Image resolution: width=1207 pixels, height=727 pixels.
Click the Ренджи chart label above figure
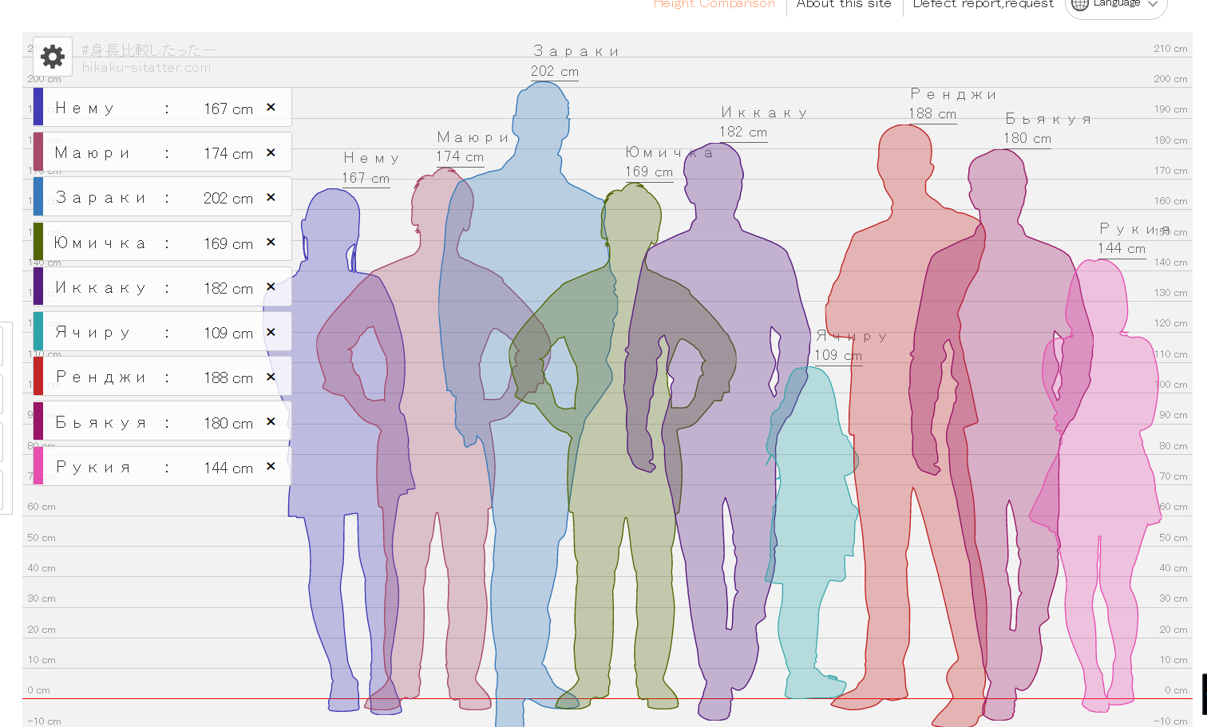coord(954,94)
